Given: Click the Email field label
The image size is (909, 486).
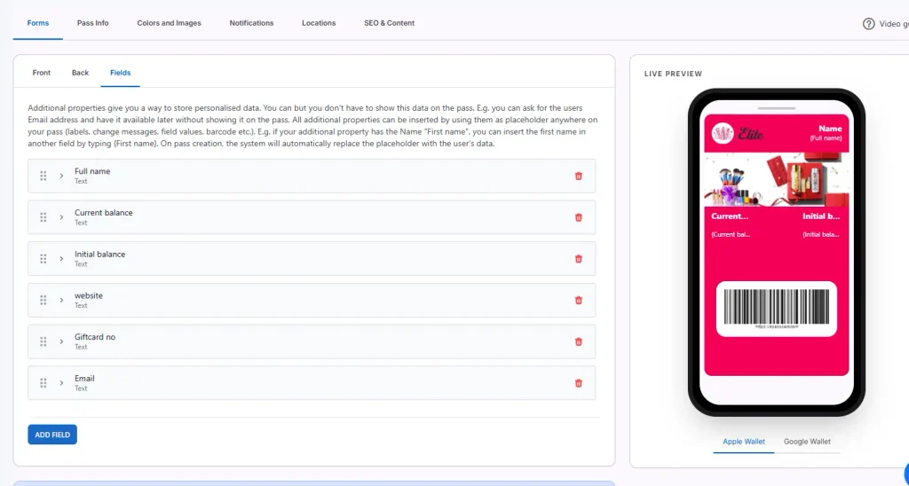Looking at the screenshot, I should tap(84, 379).
